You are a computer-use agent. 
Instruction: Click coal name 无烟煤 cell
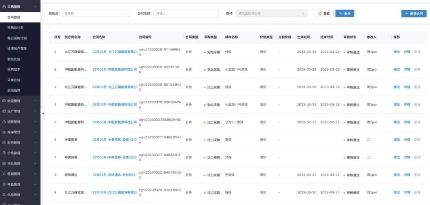click(x=230, y=175)
